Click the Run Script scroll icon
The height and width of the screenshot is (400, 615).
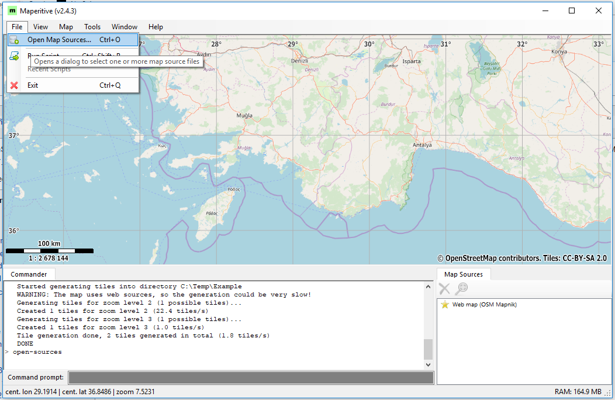point(15,56)
